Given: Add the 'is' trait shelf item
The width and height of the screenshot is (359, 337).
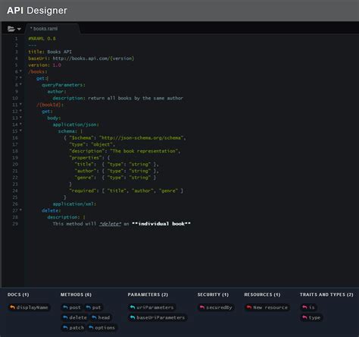Looking at the screenshot, I should coord(308,307).
